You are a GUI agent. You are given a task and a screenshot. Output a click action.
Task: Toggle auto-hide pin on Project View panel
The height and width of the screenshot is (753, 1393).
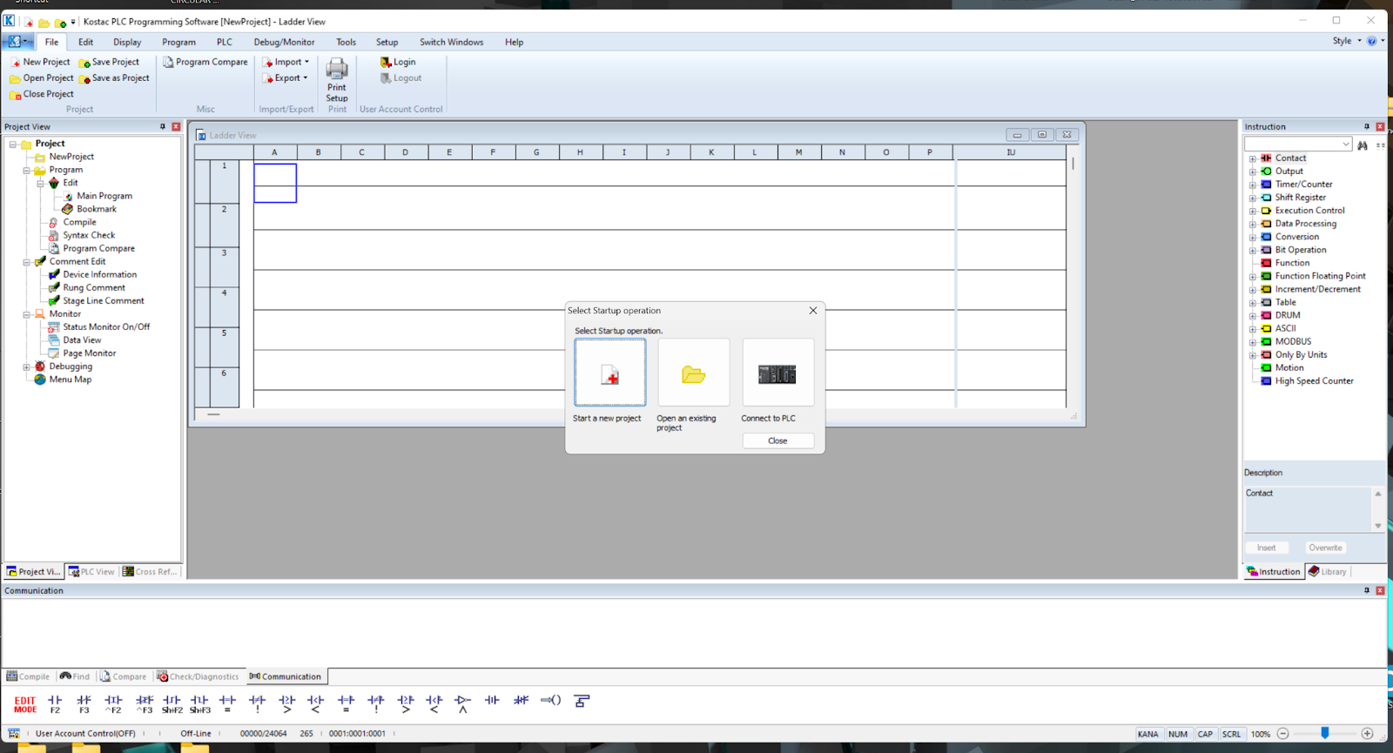(163, 127)
